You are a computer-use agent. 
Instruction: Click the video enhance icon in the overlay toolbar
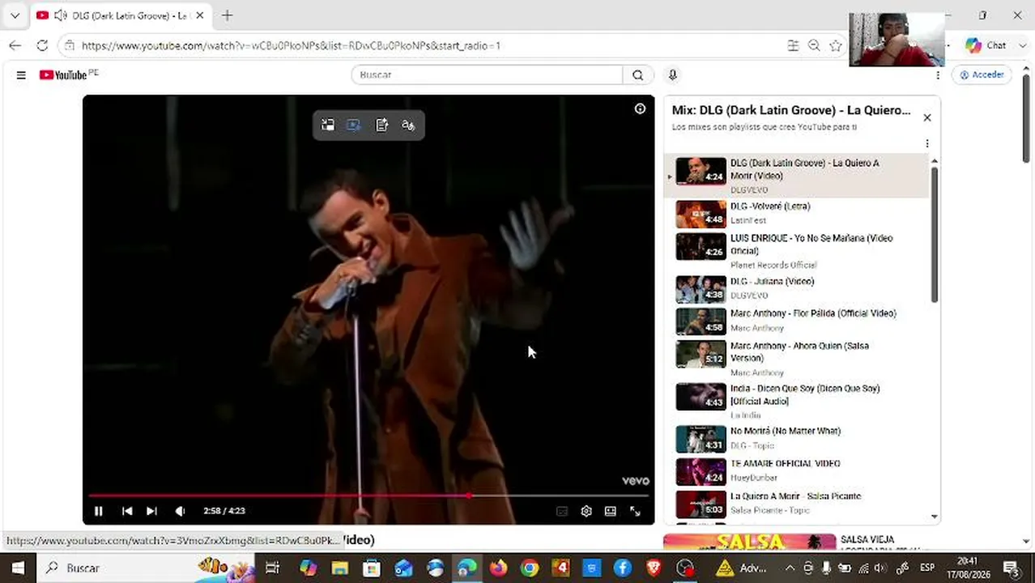[x=354, y=125]
